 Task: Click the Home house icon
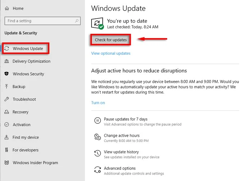[7, 8]
